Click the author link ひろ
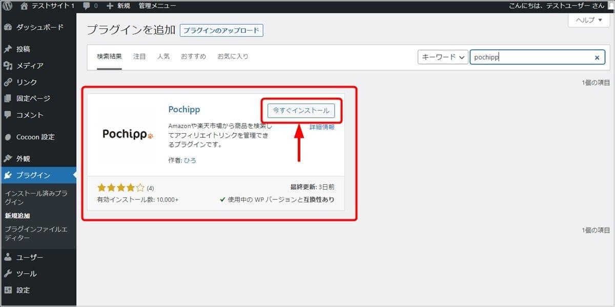Viewport: 615px width, 307px height. pyautogui.click(x=190, y=160)
